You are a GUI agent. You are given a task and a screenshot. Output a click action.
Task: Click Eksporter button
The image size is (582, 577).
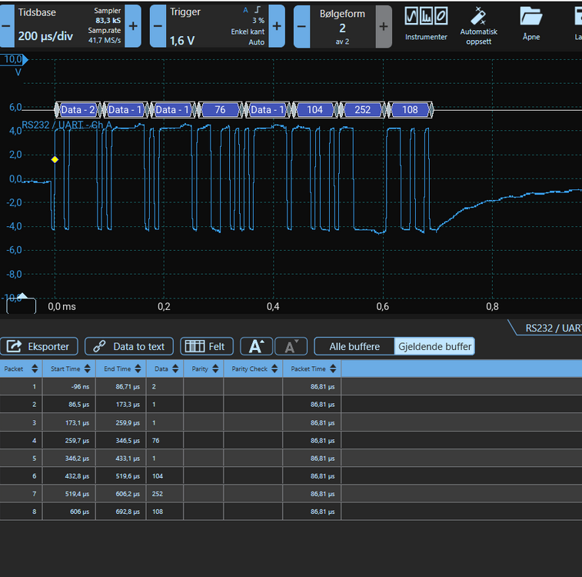pos(39,347)
